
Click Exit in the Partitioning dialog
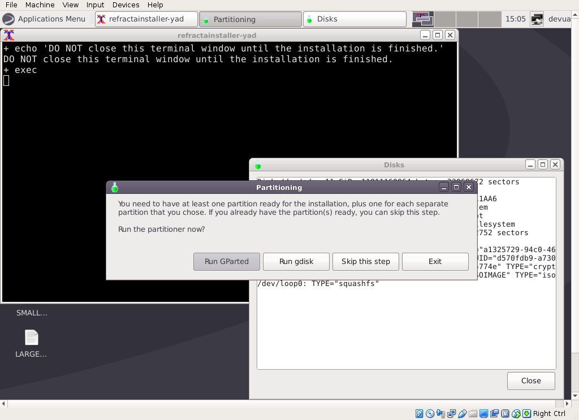(x=435, y=262)
